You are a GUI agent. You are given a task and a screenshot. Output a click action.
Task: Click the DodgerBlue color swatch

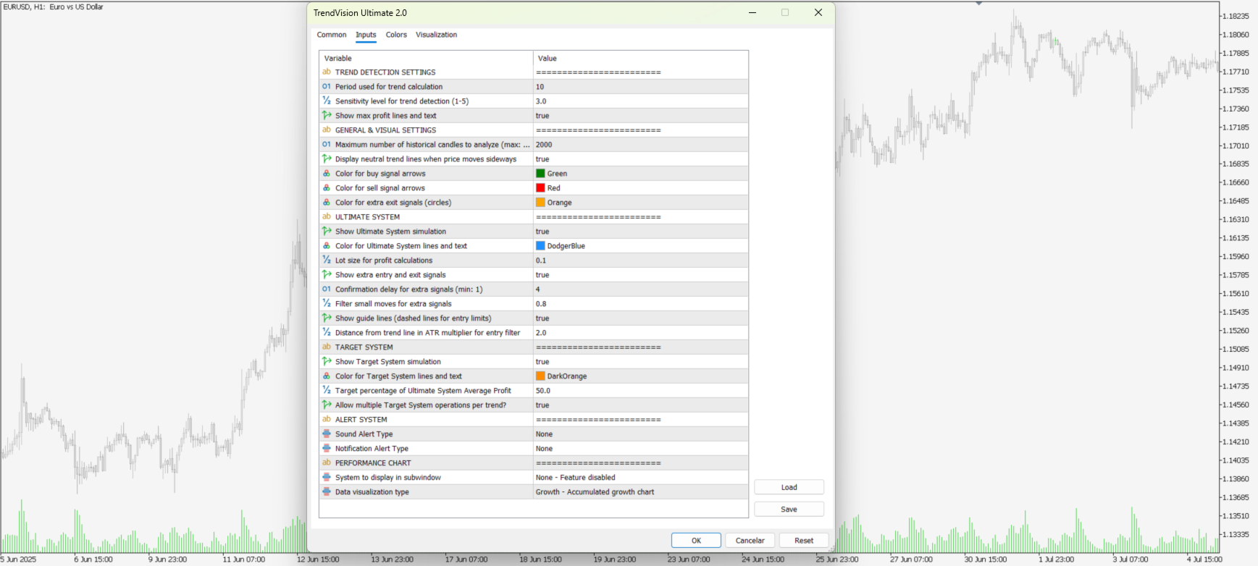coord(540,246)
